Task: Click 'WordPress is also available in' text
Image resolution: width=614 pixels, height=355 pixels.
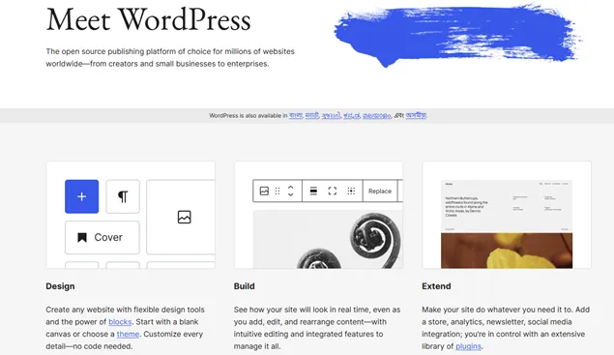Action: 249,115
